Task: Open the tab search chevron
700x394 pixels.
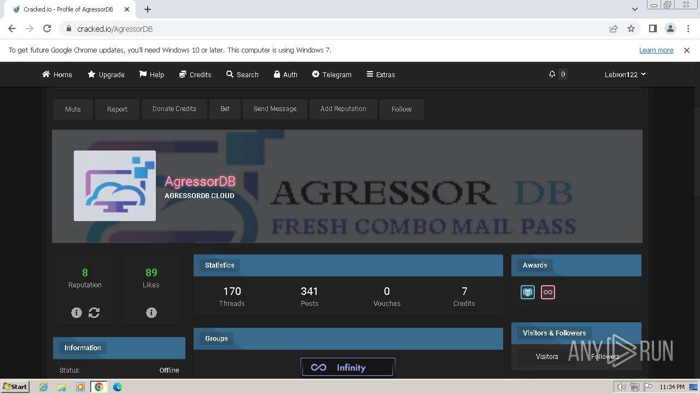Action: pyautogui.click(x=634, y=9)
